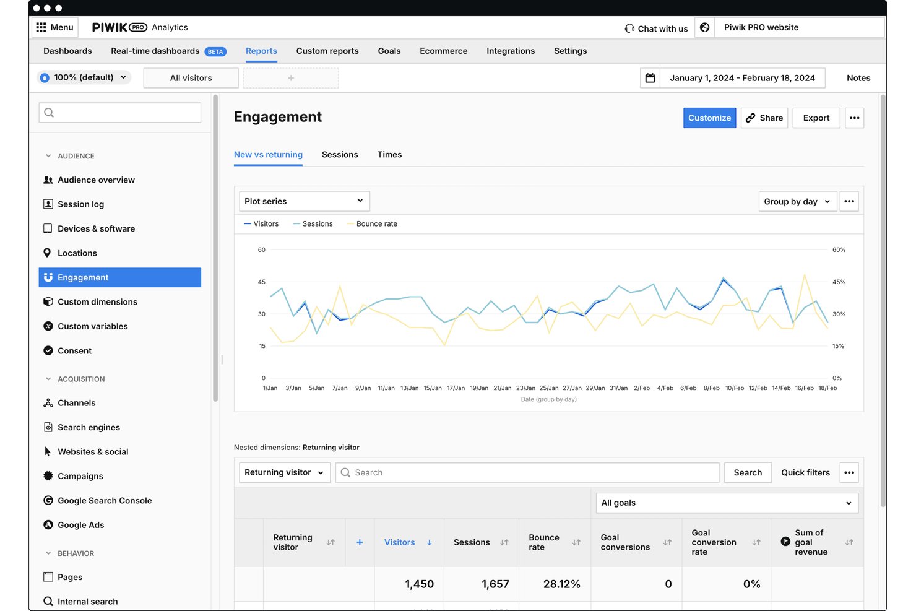Click the Locations pin icon
Image resolution: width=916 pixels, height=611 pixels.
[x=47, y=253]
